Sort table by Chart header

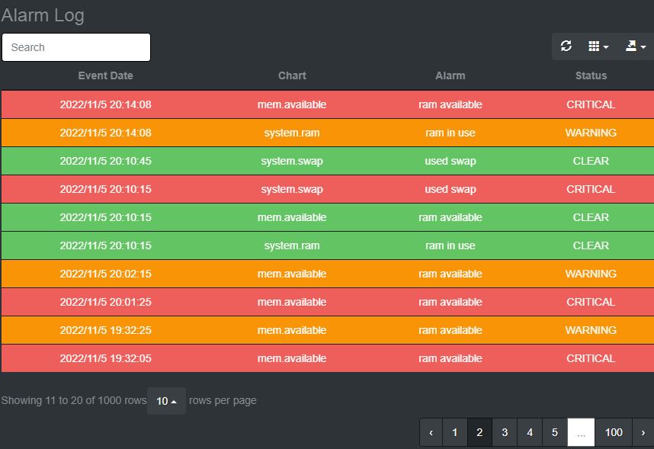point(292,75)
